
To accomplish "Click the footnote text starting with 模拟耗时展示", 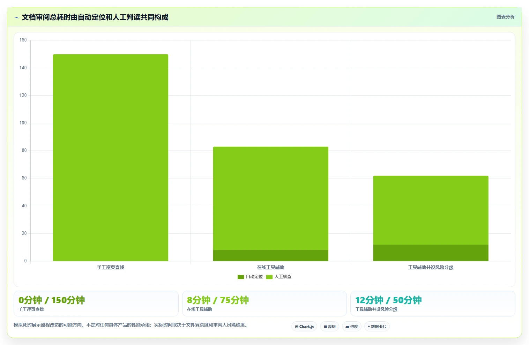I will 131,325.
